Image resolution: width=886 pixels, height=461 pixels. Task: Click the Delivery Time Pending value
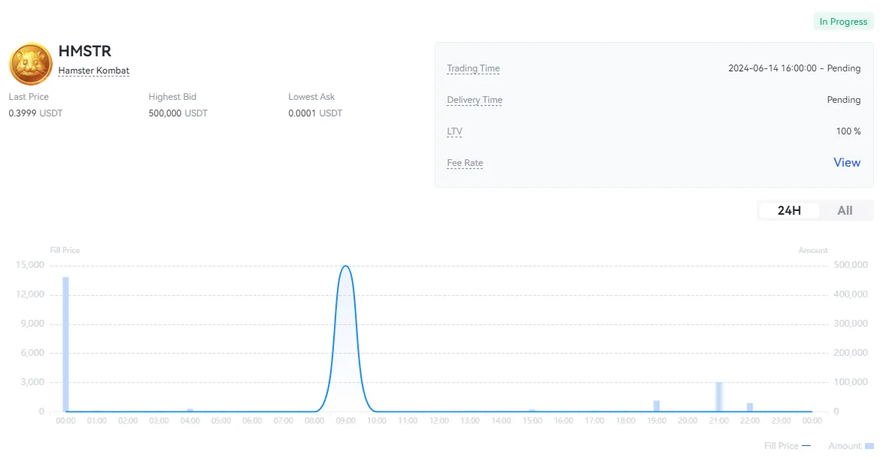pos(844,100)
